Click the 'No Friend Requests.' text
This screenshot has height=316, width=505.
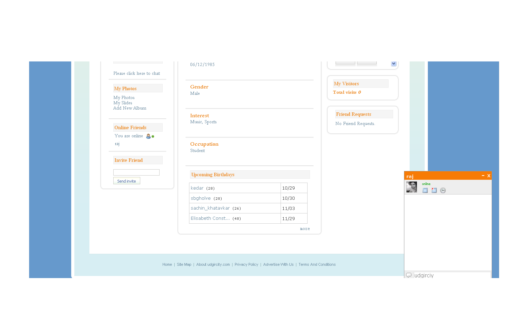[355, 124]
